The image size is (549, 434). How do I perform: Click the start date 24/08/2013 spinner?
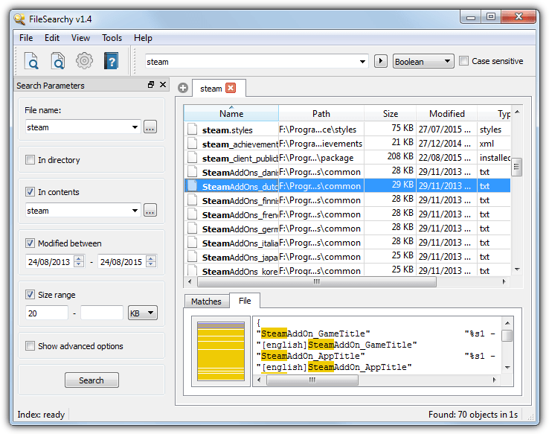[80, 261]
